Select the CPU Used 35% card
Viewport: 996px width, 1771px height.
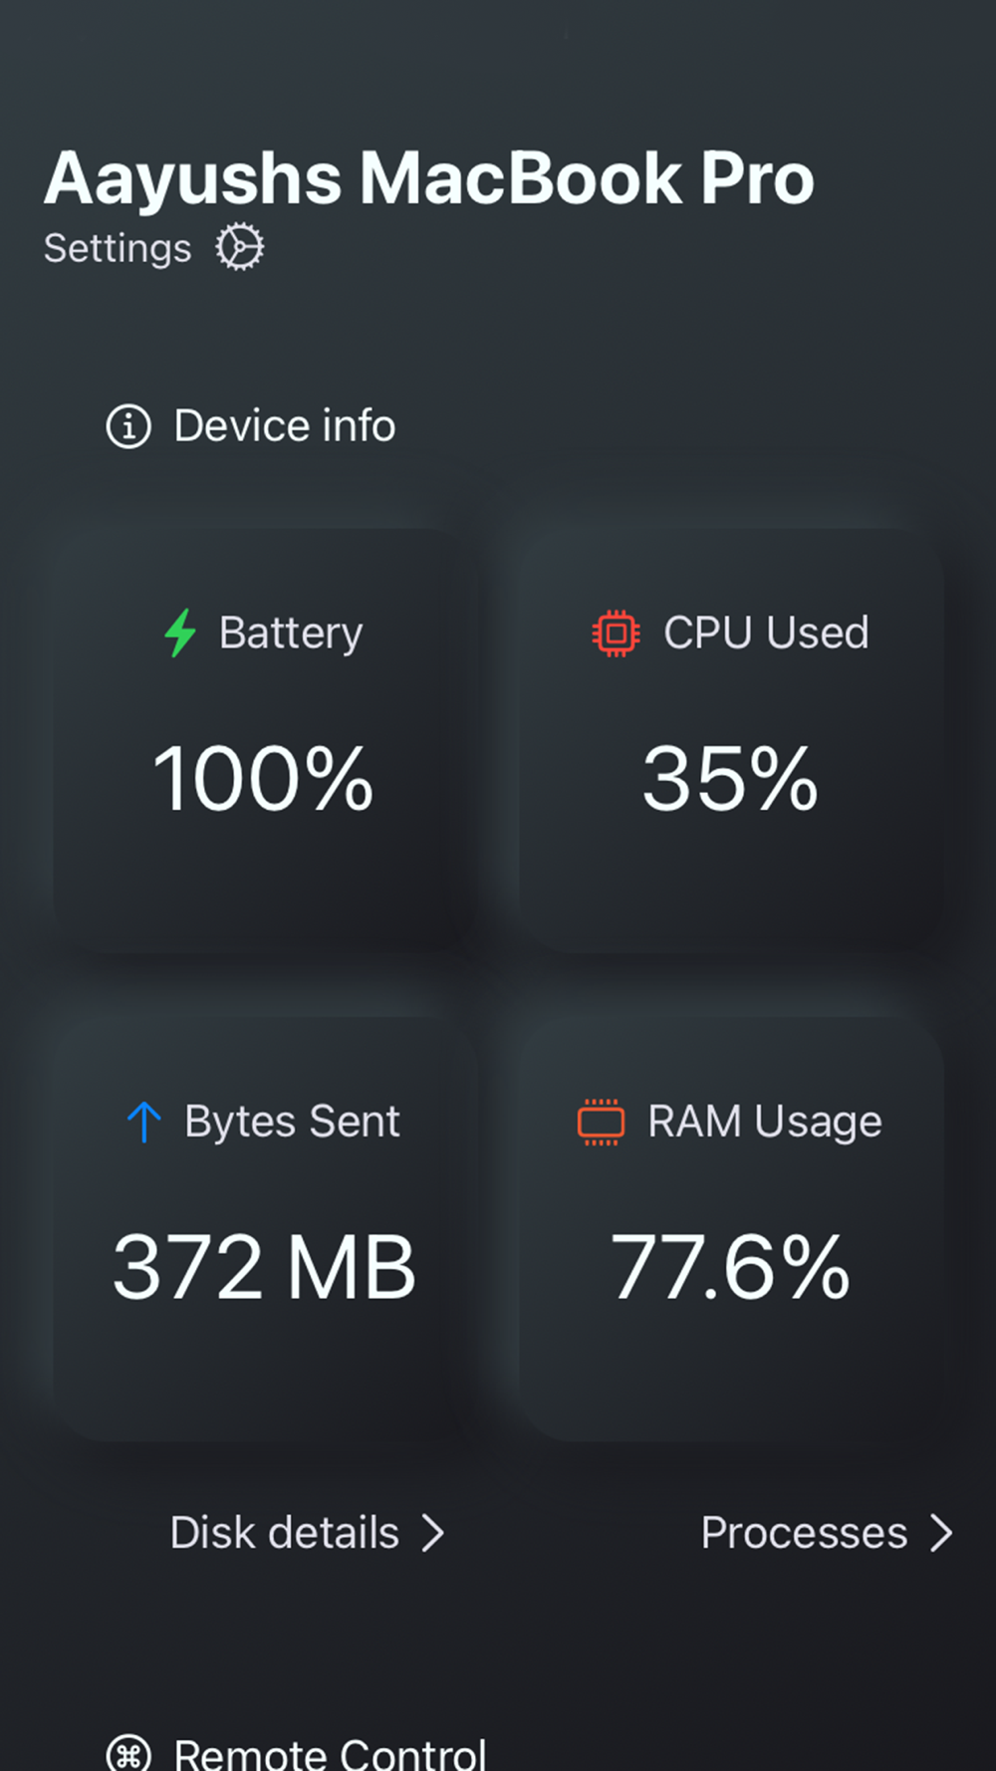pyautogui.click(x=730, y=740)
